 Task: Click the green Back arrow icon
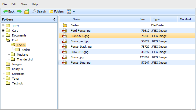coord(5,11)
